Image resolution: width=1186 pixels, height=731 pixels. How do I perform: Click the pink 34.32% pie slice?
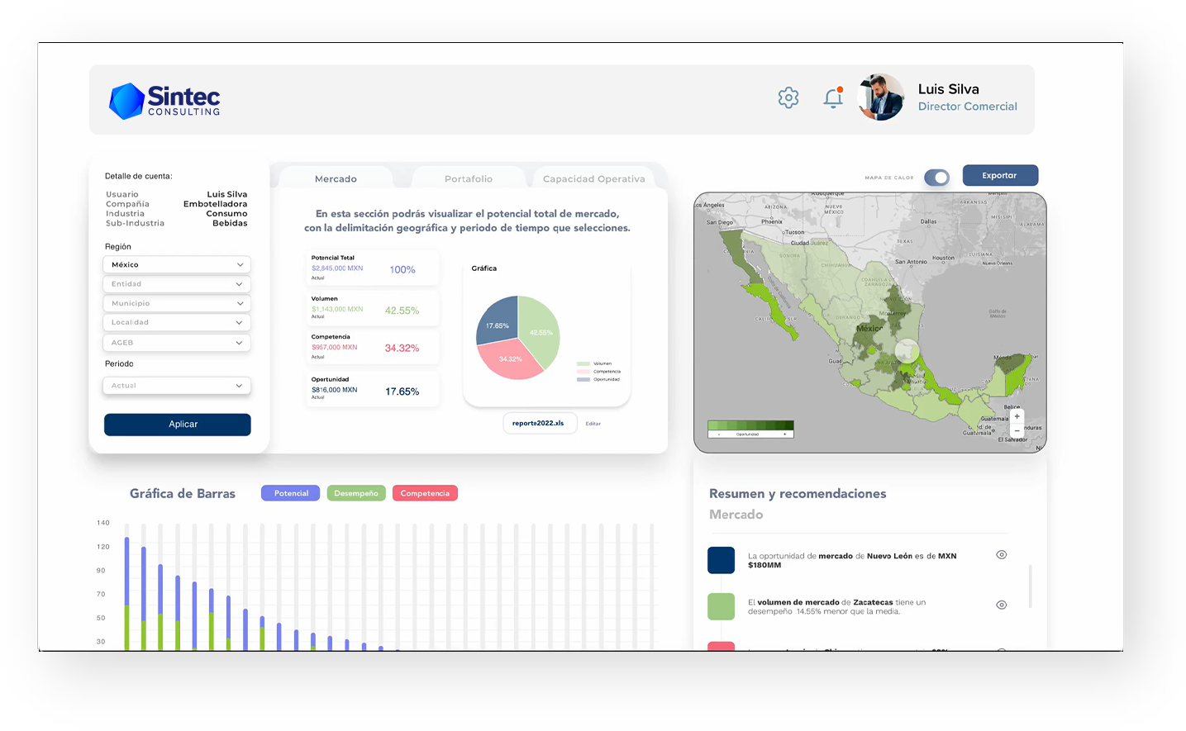(x=511, y=360)
